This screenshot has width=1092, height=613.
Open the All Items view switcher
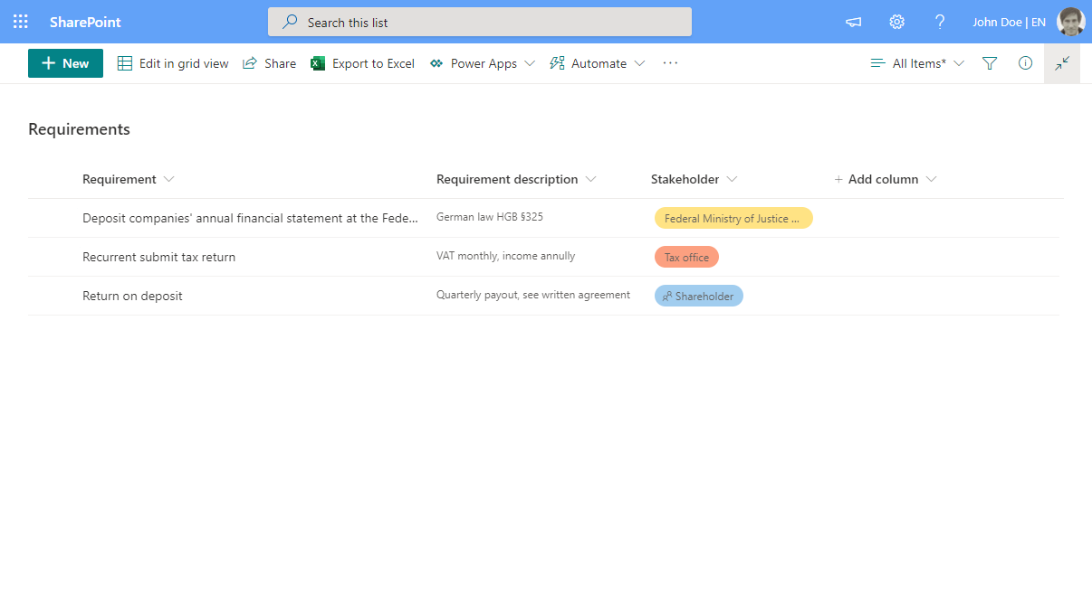coord(917,63)
